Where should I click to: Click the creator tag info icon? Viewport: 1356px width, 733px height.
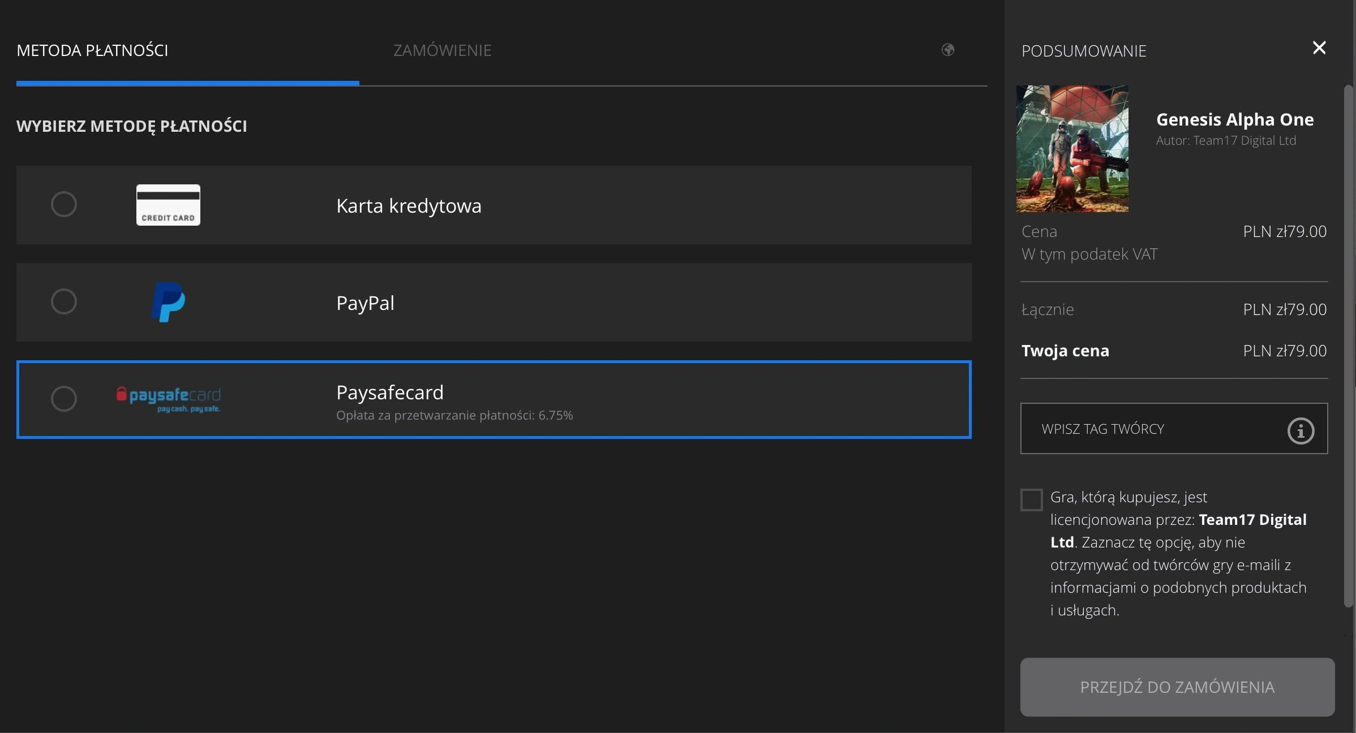pyautogui.click(x=1301, y=431)
